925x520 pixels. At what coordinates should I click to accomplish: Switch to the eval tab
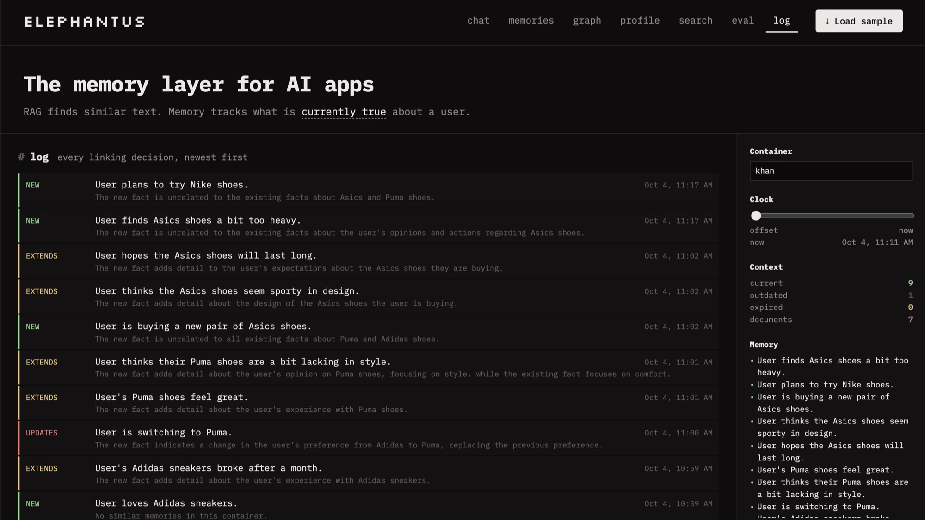(x=743, y=21)
